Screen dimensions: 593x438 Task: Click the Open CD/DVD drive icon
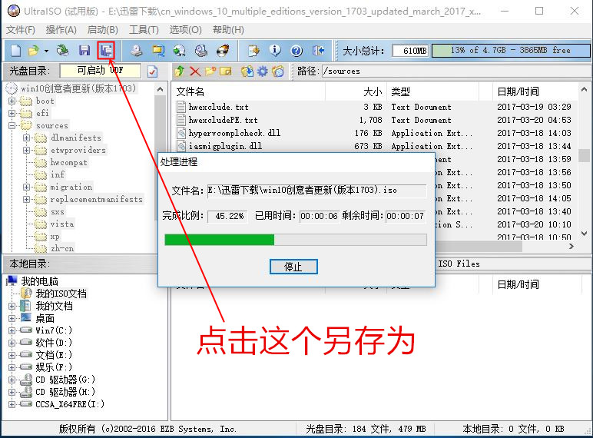point(62,50)
